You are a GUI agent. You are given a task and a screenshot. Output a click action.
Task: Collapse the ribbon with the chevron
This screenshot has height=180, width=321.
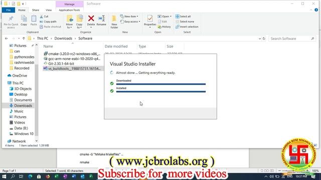(311, 10)
